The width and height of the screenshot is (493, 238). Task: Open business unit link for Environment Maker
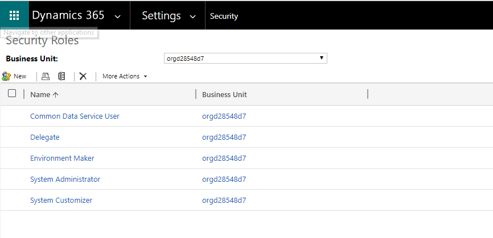[x=224, y=158]
